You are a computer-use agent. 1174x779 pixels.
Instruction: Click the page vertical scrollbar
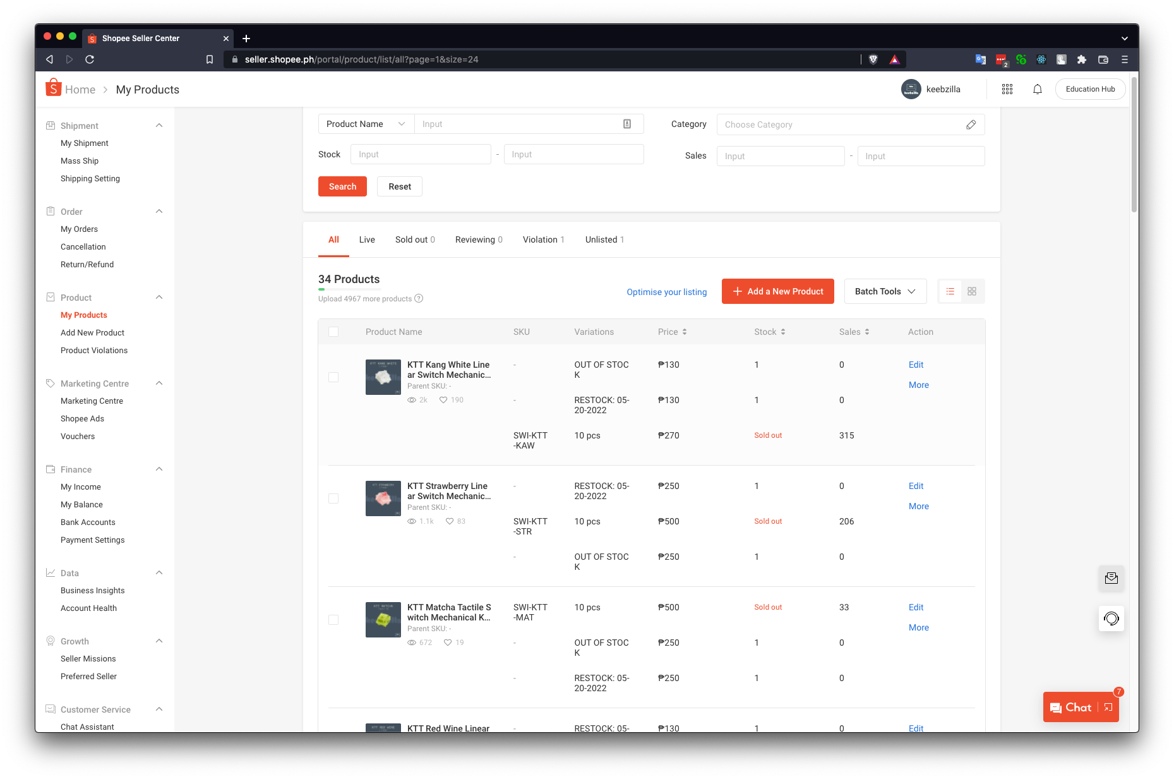coord(1134,145)
